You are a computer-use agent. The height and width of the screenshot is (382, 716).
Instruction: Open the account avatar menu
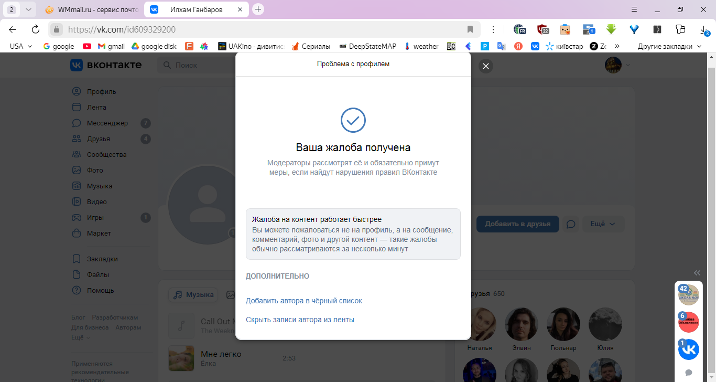point(617,65)
